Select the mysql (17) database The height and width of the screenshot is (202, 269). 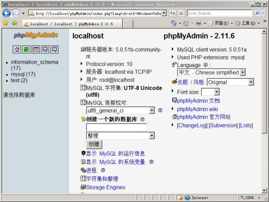23,74
